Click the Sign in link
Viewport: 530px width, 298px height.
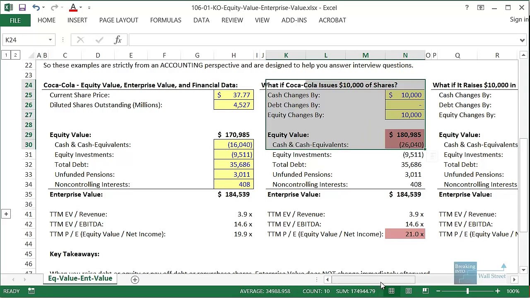[519, 19]
